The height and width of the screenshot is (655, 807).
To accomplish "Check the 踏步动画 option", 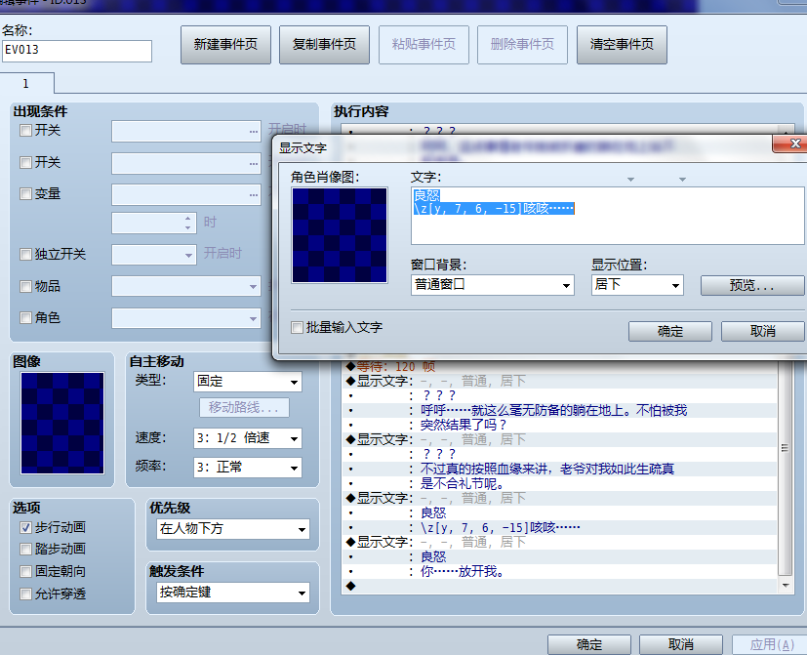I will tap(25, 550).
